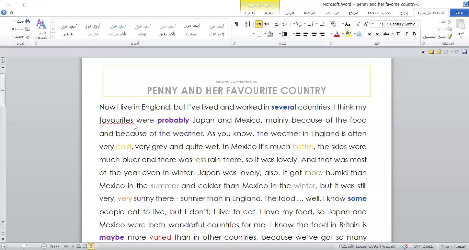
Task: Click the Show/Hide paragraph marks icon
Action: click(x=236, y=24)
